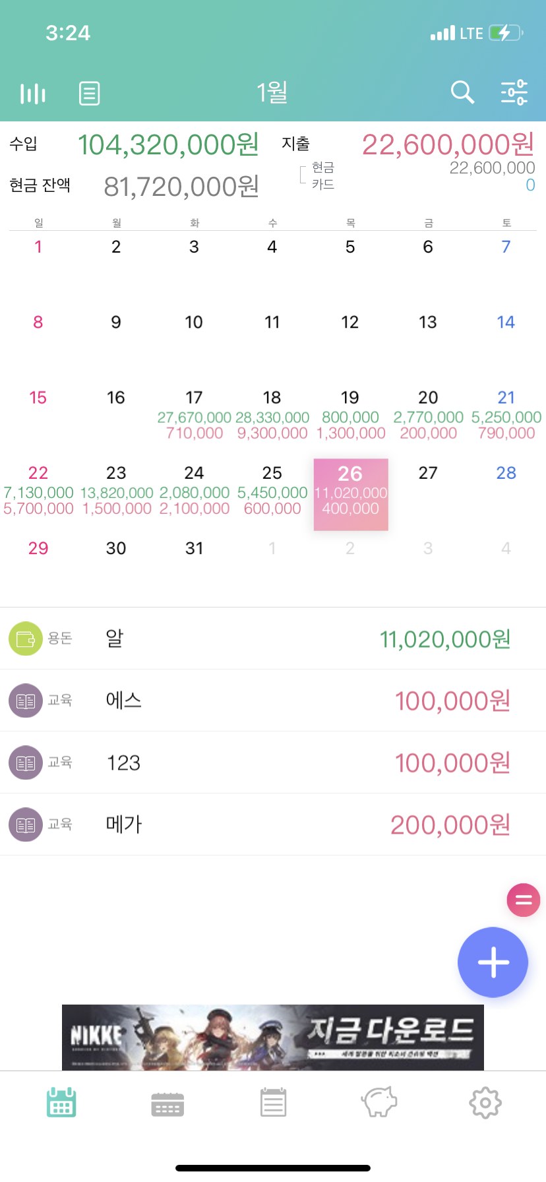
Task: Tap the total expense 22,600,000원 amount
Action: (448, 144)
